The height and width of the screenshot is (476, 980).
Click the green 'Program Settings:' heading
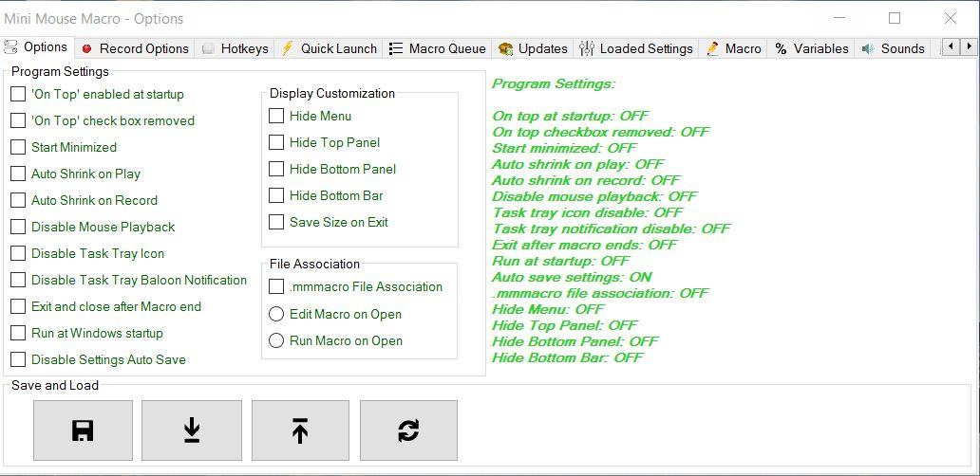coord(553,83)
